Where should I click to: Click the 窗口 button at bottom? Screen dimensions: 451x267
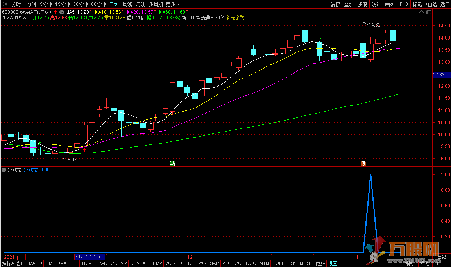[x=21, y=263]
